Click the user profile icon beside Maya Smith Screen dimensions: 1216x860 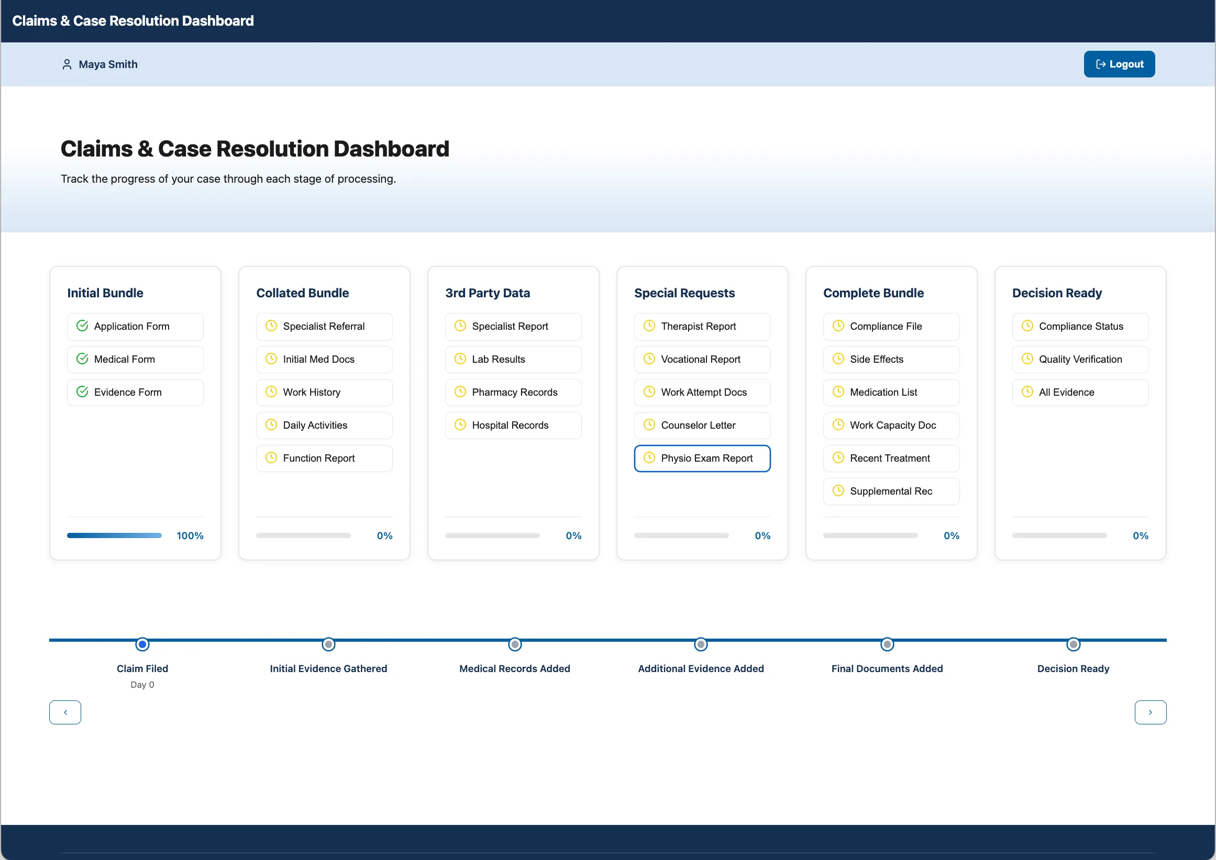pos(67,64)
